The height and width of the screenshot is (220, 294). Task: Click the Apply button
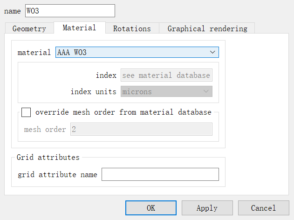click(x=207, y=208)
